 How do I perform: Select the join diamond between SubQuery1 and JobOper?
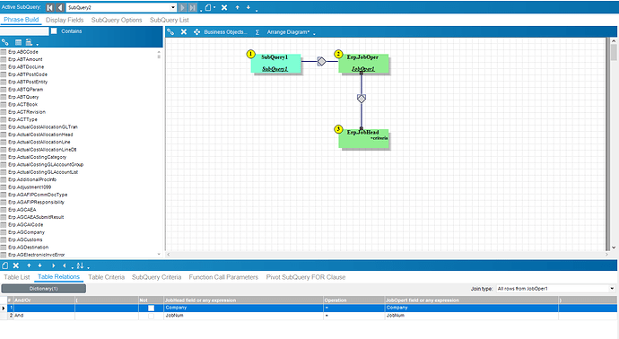tap(322, 61)
